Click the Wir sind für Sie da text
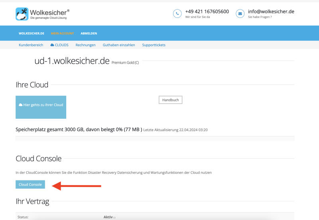Screen dimensions: 319x220 click(x=197, y=17)
